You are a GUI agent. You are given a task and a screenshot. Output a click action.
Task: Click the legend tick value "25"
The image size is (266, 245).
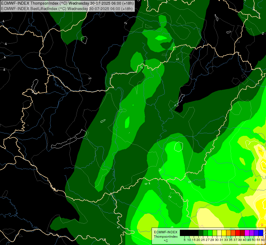pos(203,240)
